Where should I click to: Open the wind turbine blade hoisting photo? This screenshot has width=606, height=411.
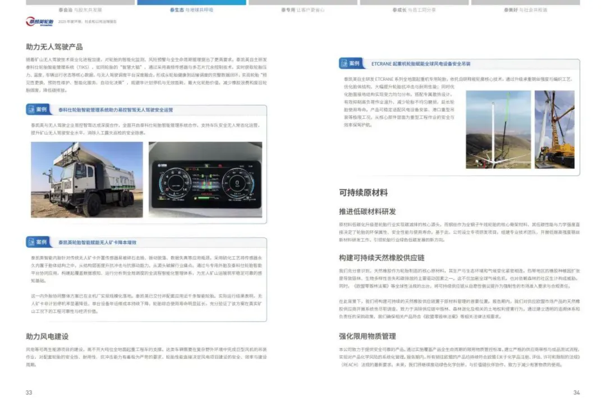498,130
